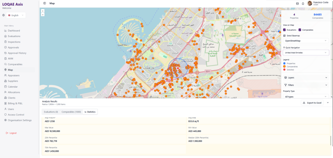Expand the Layers section
The image size is (333, 158).
pyautogui.click(x=305, y=78)
